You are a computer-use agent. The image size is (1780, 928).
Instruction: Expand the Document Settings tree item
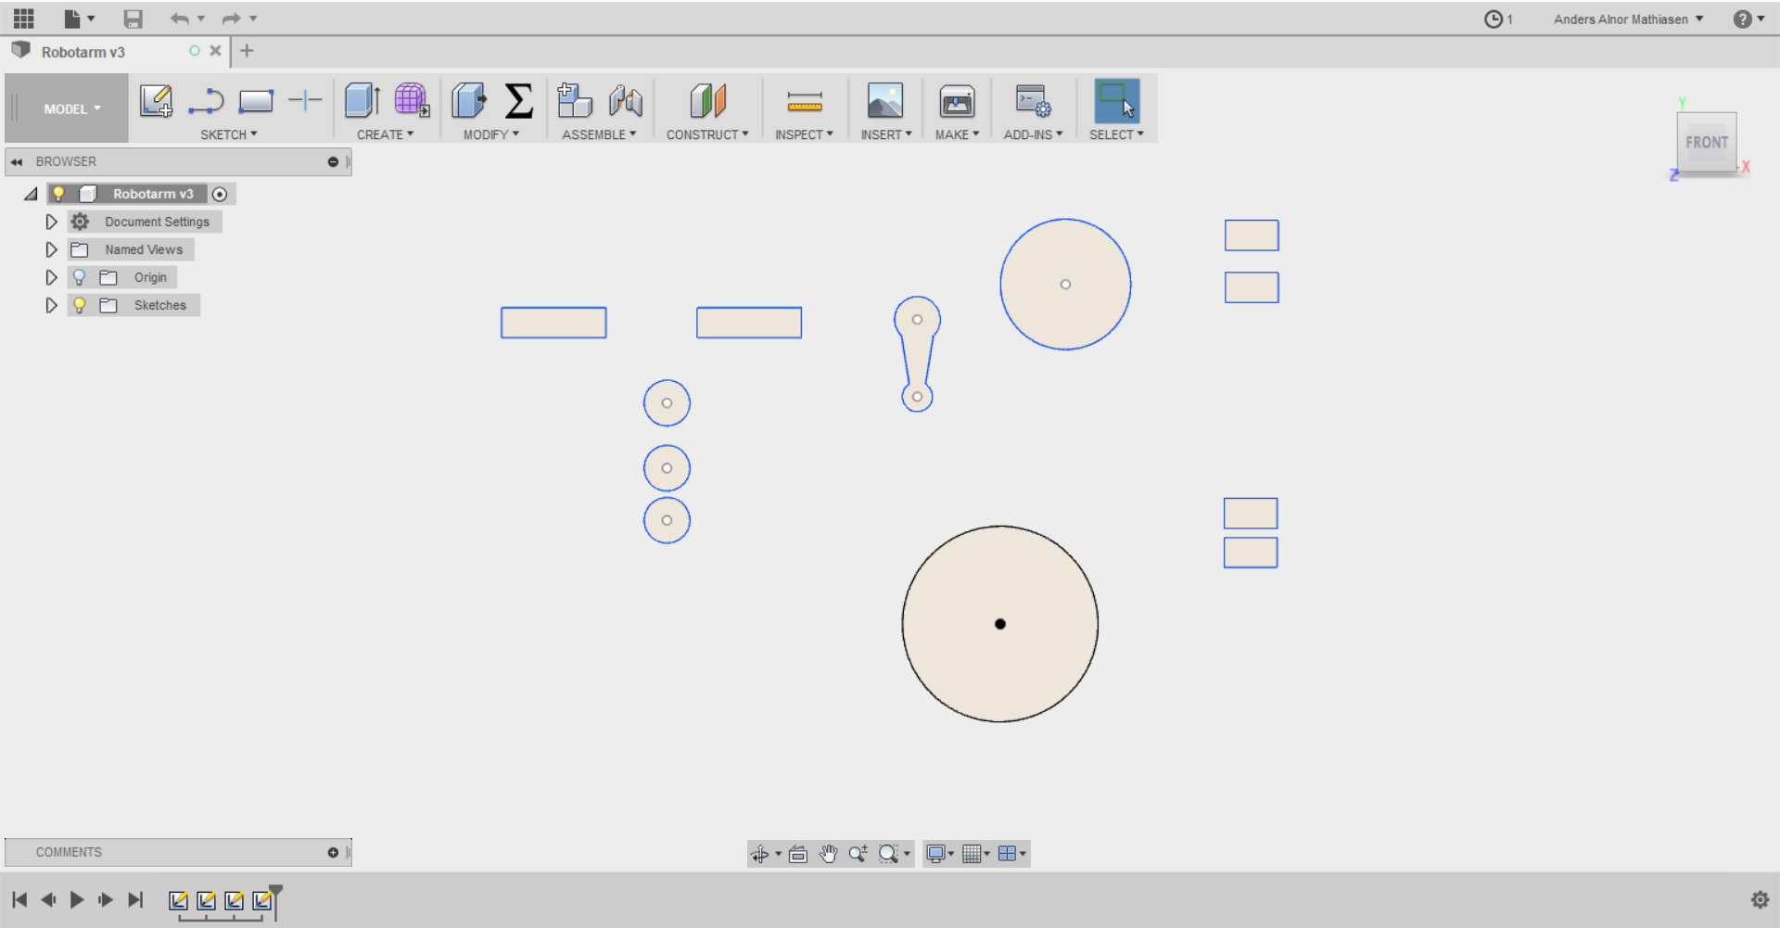click(x=51, y=222)
